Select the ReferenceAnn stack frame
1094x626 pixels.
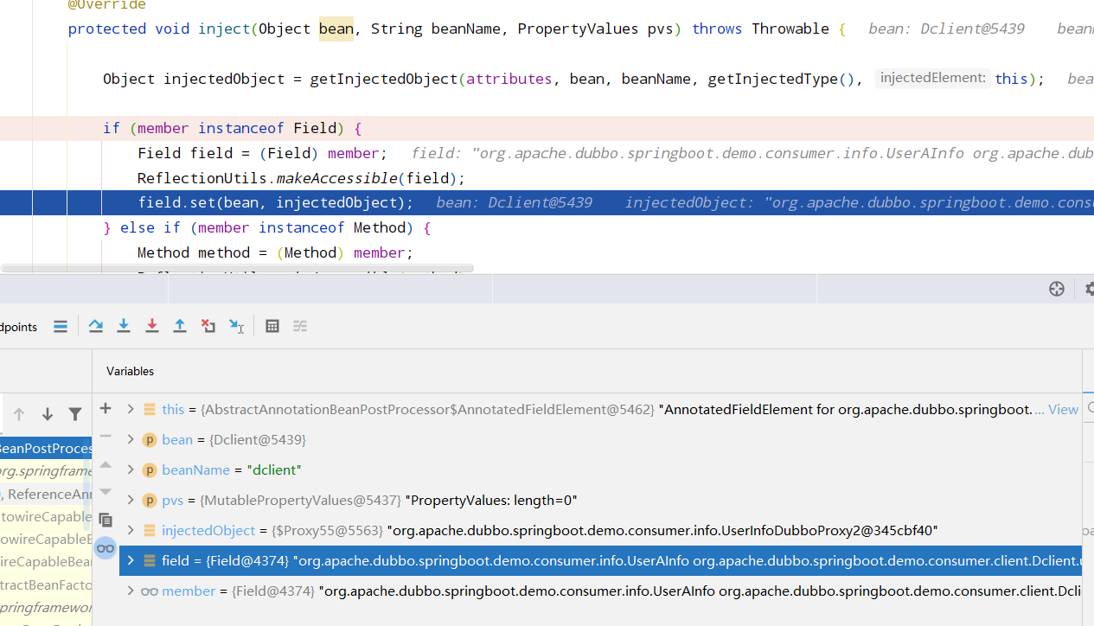46,495
